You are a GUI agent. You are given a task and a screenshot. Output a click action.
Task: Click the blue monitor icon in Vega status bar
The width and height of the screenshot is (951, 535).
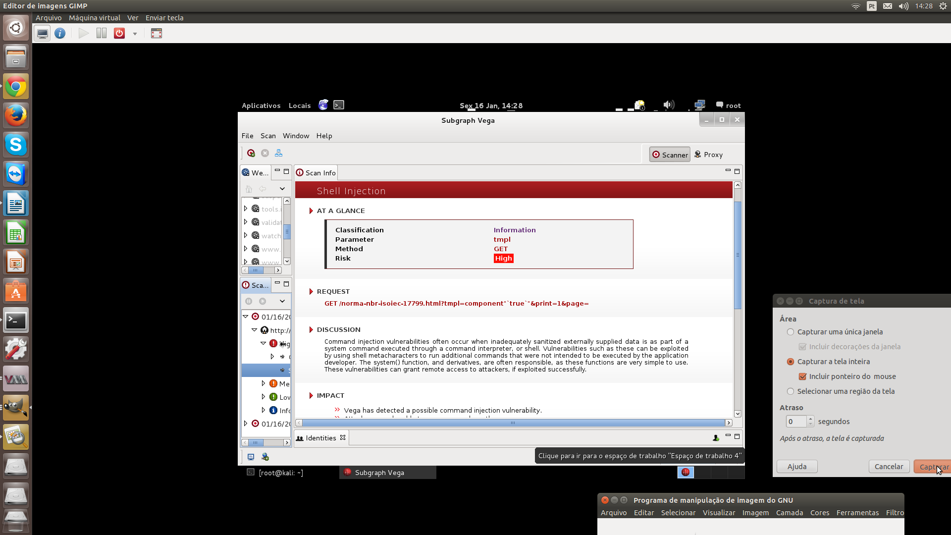[x=251, y=457]
